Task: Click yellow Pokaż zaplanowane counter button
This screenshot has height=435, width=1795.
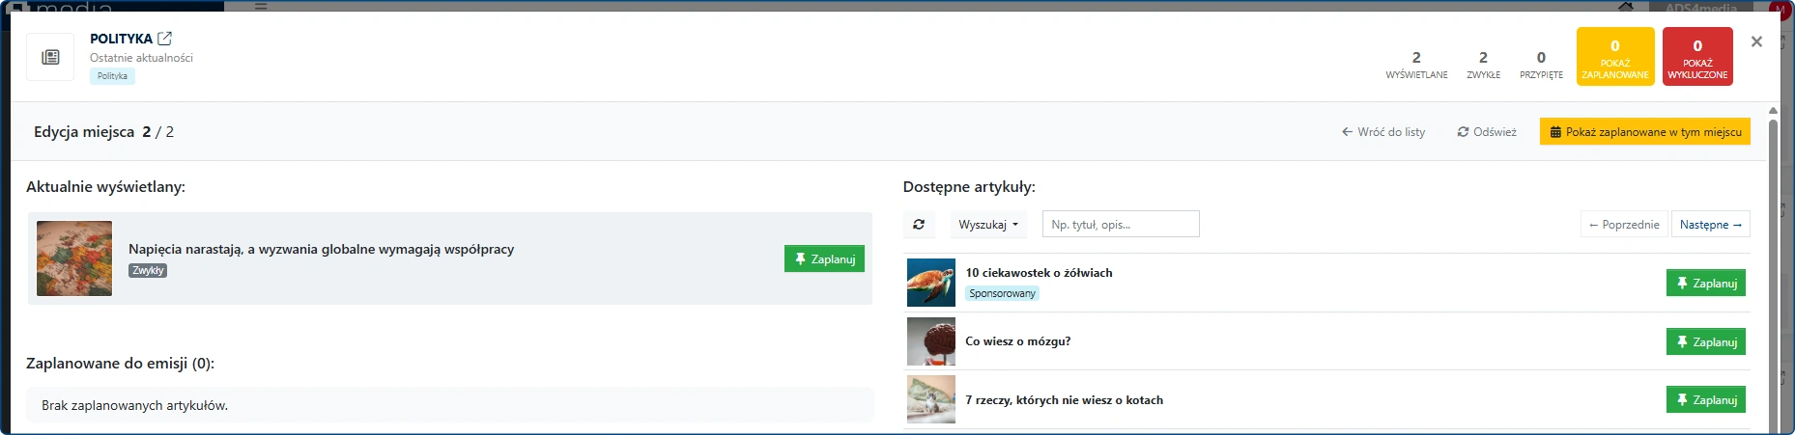Action: point(1615,57)
